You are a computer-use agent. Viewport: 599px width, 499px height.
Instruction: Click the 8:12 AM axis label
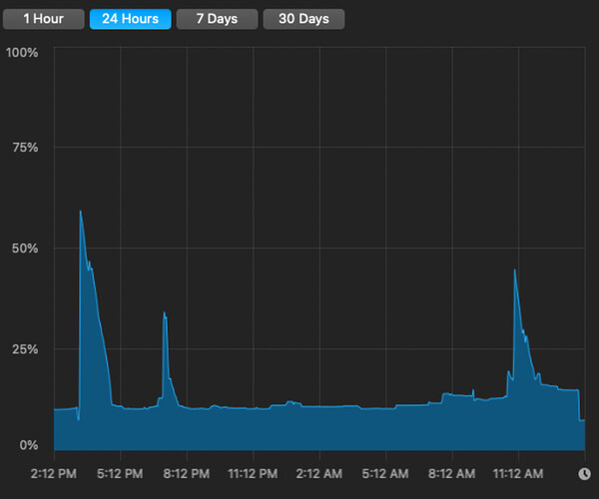451,474
